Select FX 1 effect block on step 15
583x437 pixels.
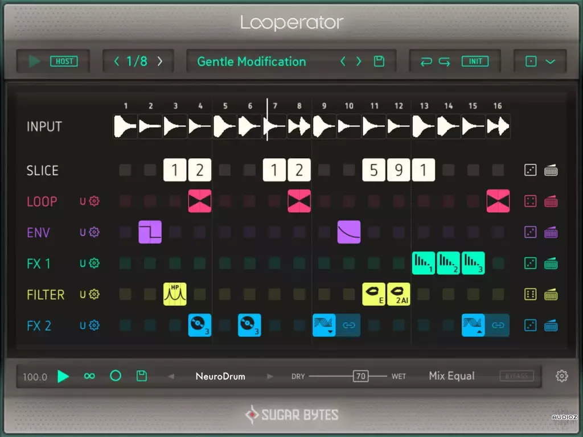pyautogui.click(x=473, y=263)
